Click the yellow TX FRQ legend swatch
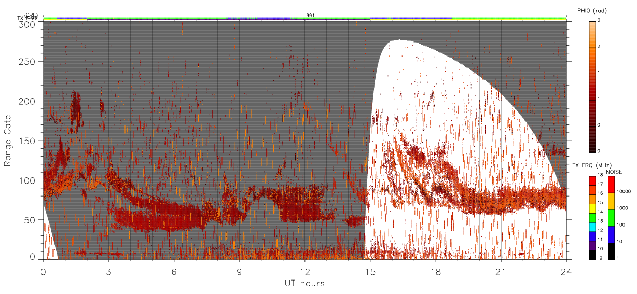The height and width of the screenshot is (294, 637). point(592,208)
